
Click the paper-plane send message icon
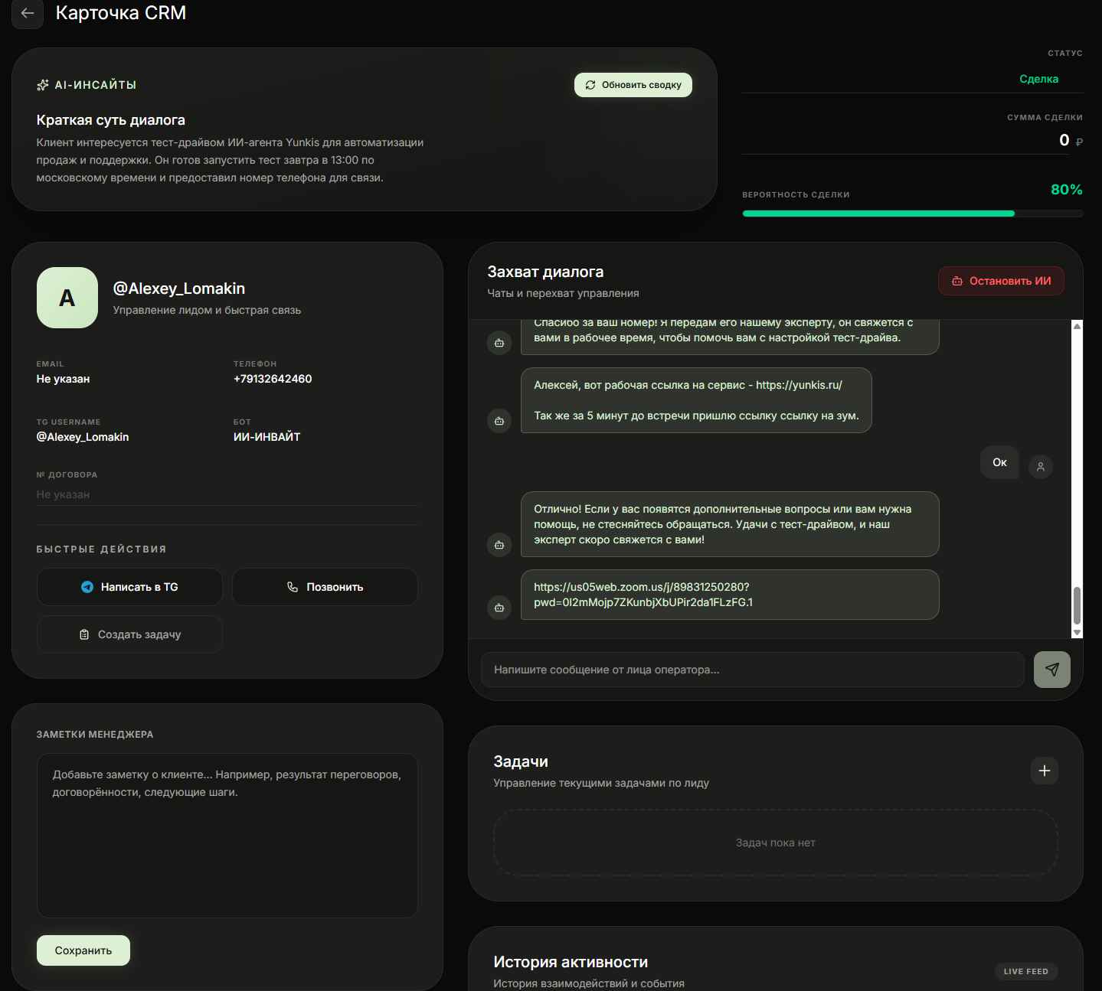pos(1051,670)
